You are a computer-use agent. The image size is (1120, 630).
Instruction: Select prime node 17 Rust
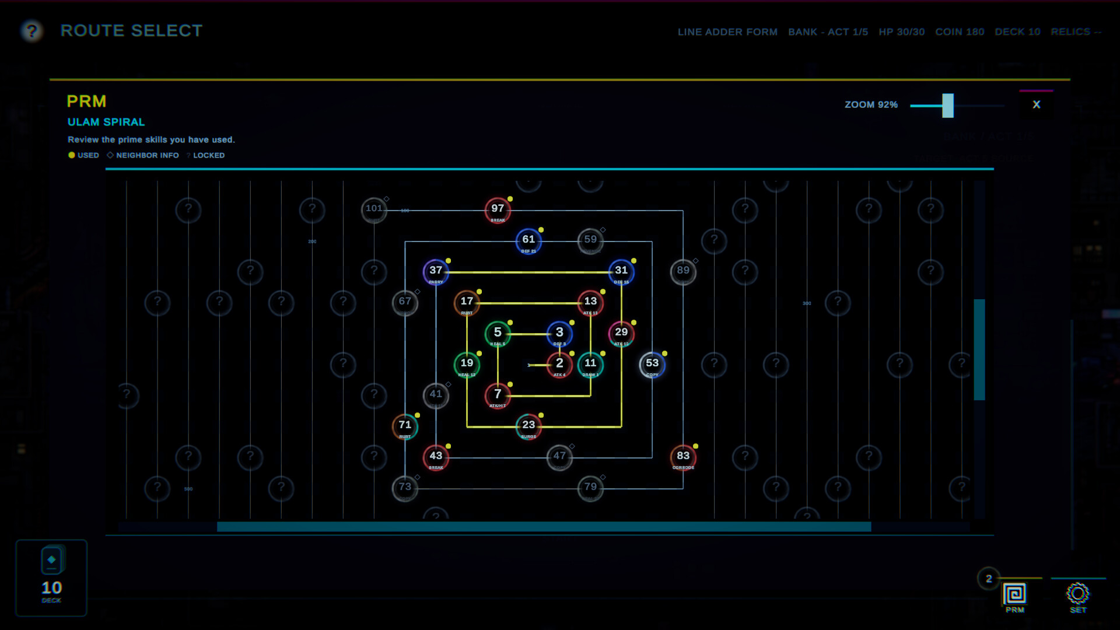click(467, 303)
